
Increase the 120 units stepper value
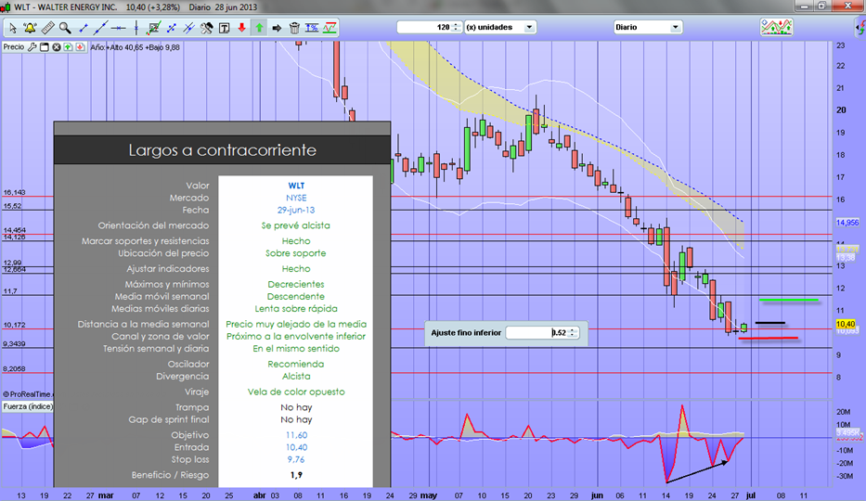point(456,24)
